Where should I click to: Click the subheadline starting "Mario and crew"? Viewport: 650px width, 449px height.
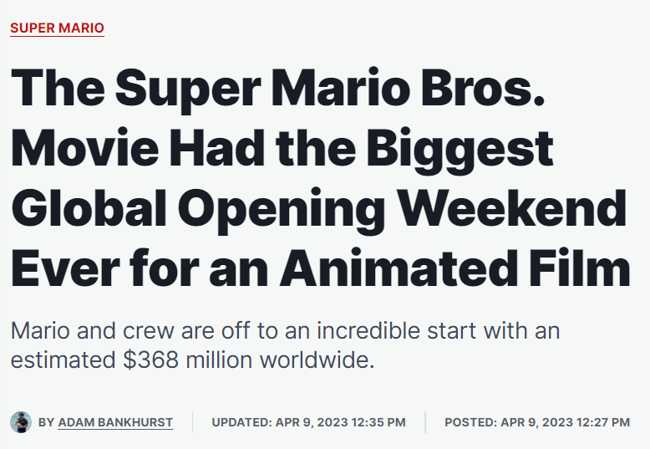285,331
